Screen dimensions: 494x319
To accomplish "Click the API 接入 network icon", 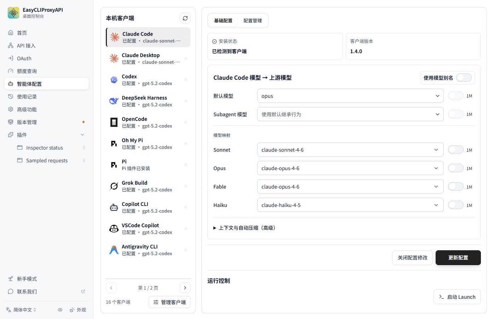I will pyautogui.click(x=11, y=45).
